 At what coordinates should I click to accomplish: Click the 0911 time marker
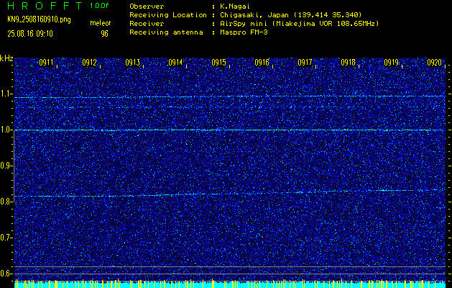[x=47, y=63]
